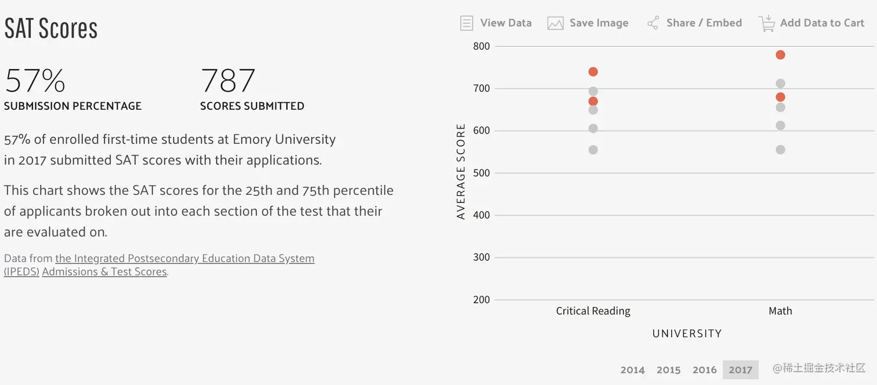
Task: Follow the Admissions & Test Scores link
Action: 104,271
